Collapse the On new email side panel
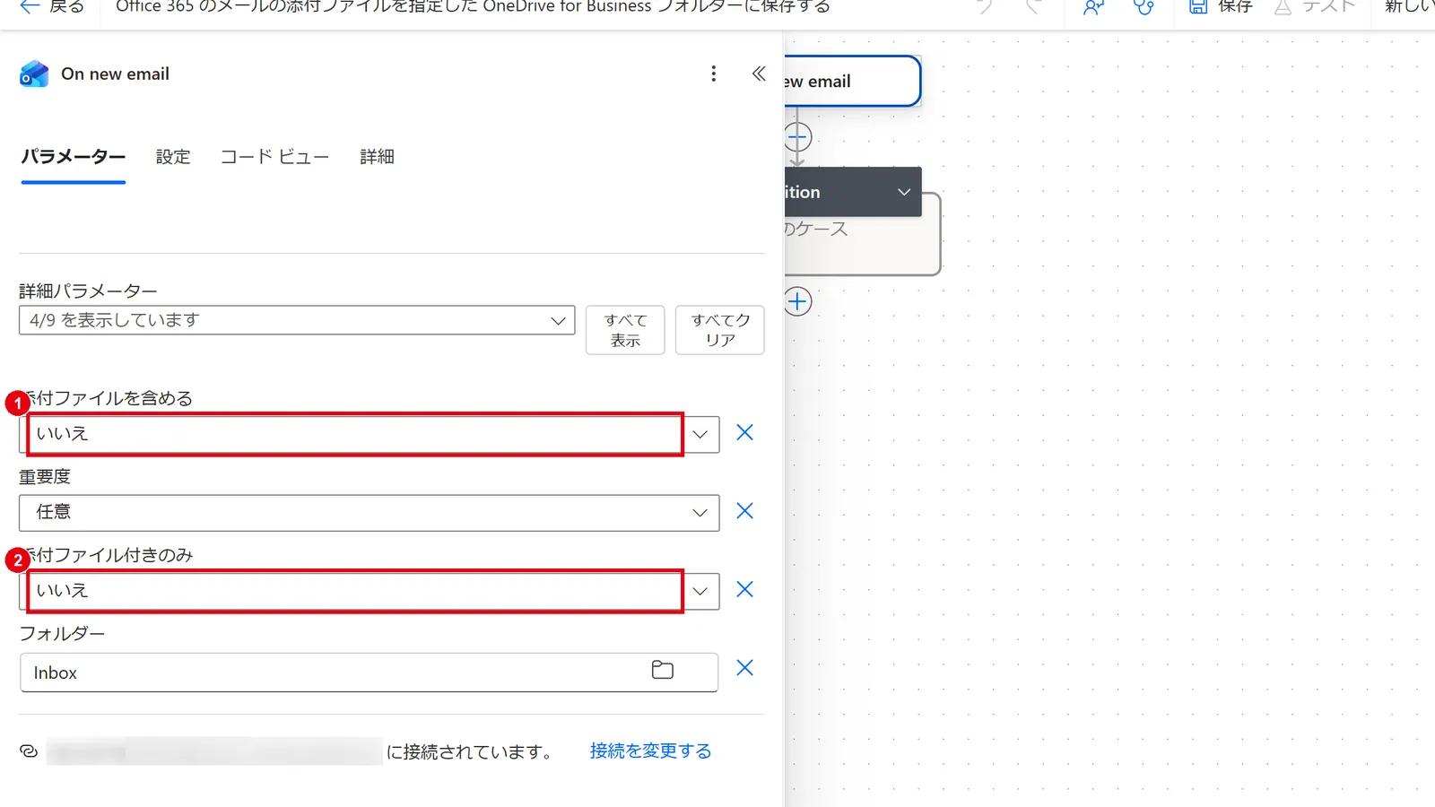Image resolution: width=1435 pixels, height=807 pixels. click(x=759, y=74)
